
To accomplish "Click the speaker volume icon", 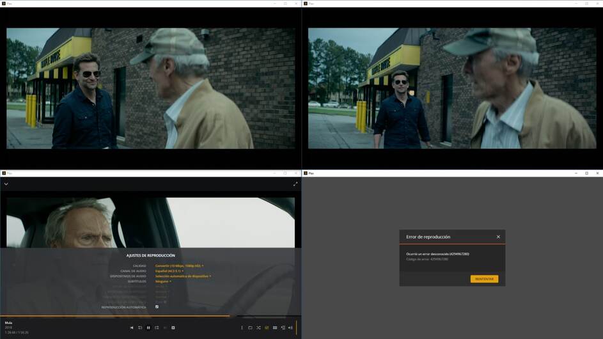I will click(x=290, y=327).
